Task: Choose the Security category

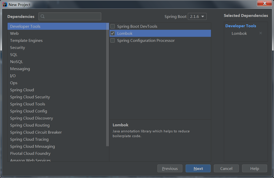Action: pos(57,48)
